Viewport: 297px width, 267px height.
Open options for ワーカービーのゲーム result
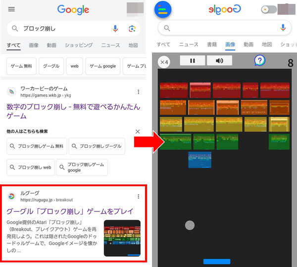pyautogui.click(x=139, y=92)
